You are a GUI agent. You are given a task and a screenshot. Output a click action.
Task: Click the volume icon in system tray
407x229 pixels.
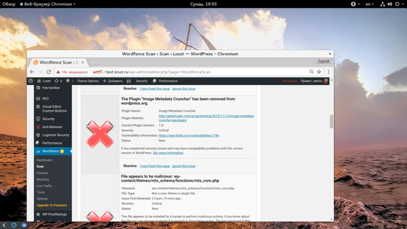click(x=390, y=4)
